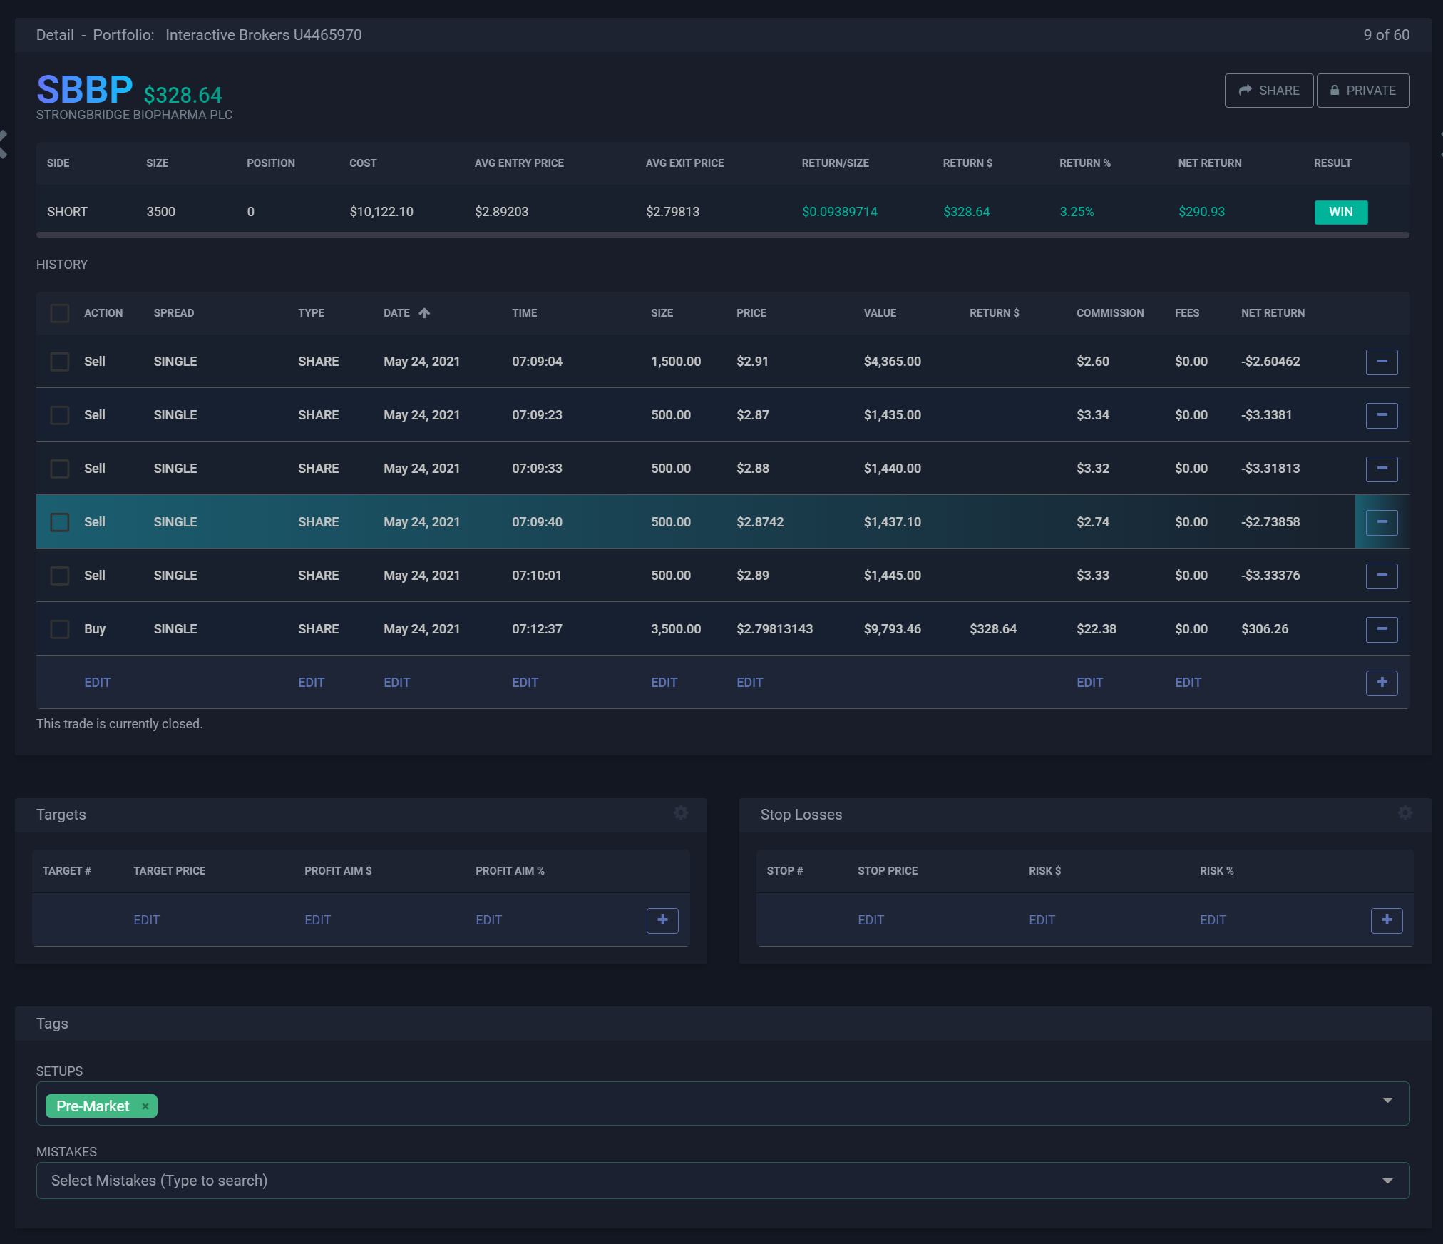Remove the Buy 3,500 history row

point(1381,629)
